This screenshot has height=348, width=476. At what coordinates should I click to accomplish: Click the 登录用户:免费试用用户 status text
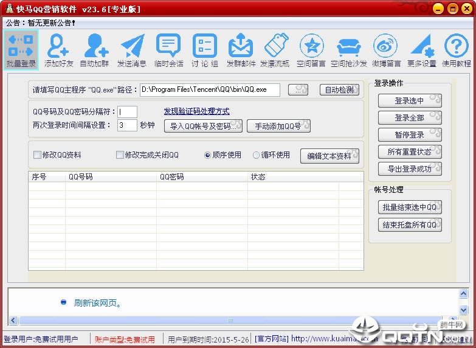click(40, 339)
